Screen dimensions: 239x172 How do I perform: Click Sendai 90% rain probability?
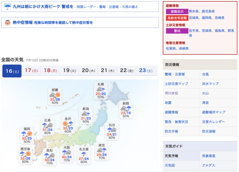pos(112,138)
